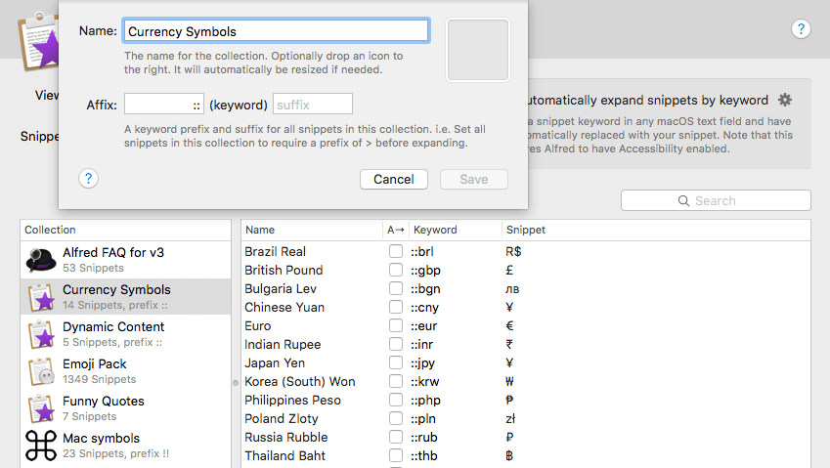Sort by the Keyword column header
Screen dimensions: 830x468
tap(456, 230)
